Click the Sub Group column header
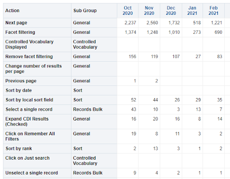This screenshot has width=230, height=179. pos(94,11)
